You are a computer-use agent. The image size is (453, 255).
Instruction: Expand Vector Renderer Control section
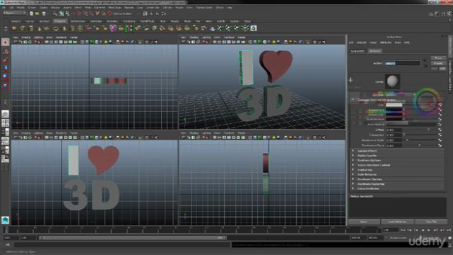[352, 165]
